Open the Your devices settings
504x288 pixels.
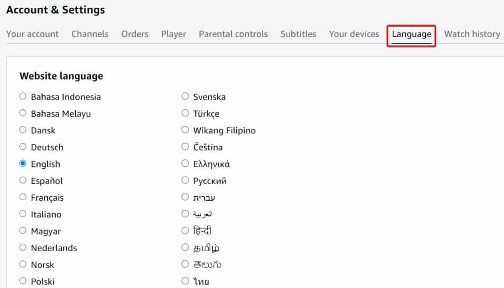[353, 34]
